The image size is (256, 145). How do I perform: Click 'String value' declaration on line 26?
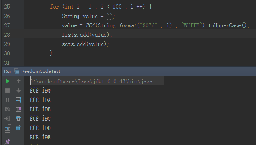click(x=80, y=16)
